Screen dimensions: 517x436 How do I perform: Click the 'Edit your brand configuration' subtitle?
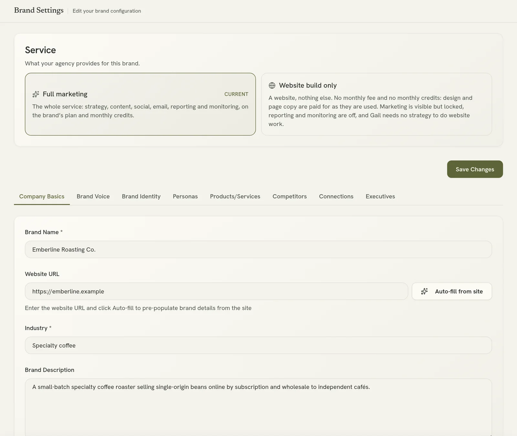coord(107,11)
